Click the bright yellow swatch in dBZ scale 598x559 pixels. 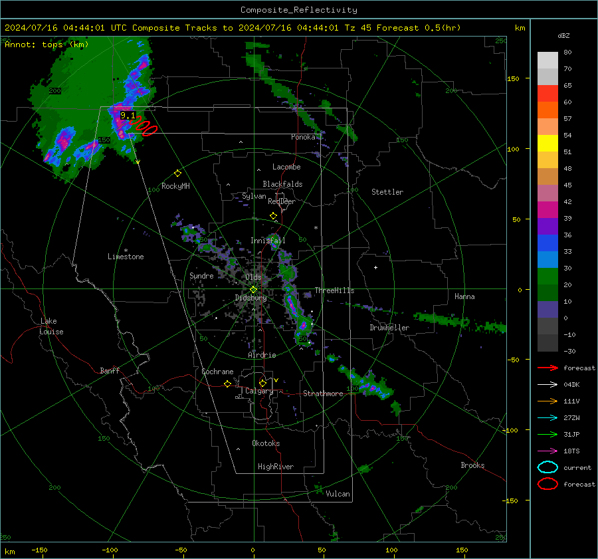point(548,143)
